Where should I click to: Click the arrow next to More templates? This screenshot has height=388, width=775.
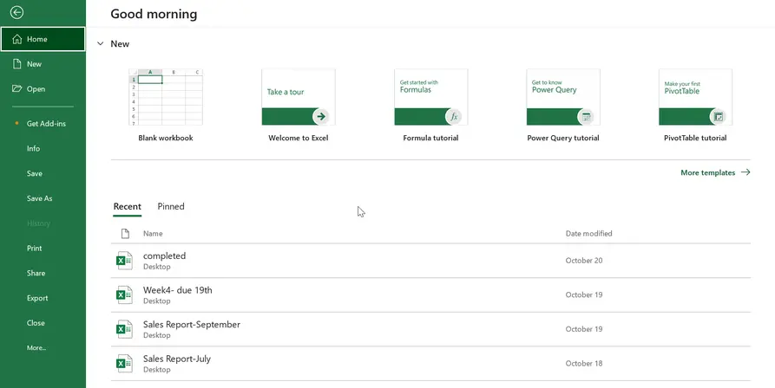(x=745, y=172)
